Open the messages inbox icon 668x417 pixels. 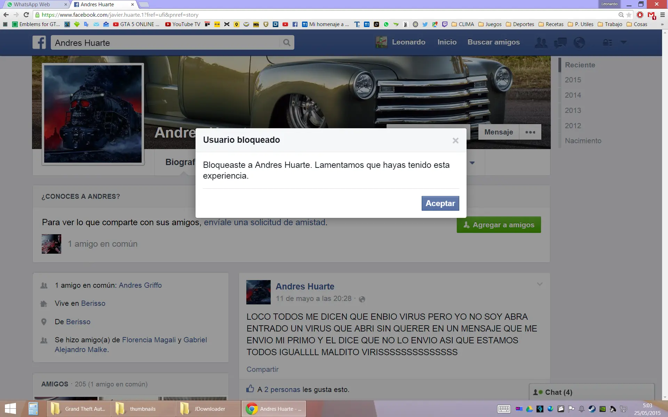tap(560, 42)
